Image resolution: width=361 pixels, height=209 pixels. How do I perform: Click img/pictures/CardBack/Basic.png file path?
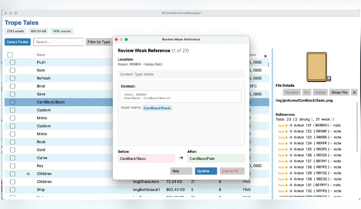tap(304, 100)
